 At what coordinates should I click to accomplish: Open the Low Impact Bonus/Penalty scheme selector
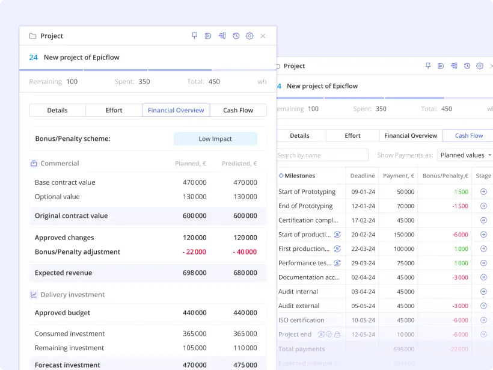click(215, 139)
